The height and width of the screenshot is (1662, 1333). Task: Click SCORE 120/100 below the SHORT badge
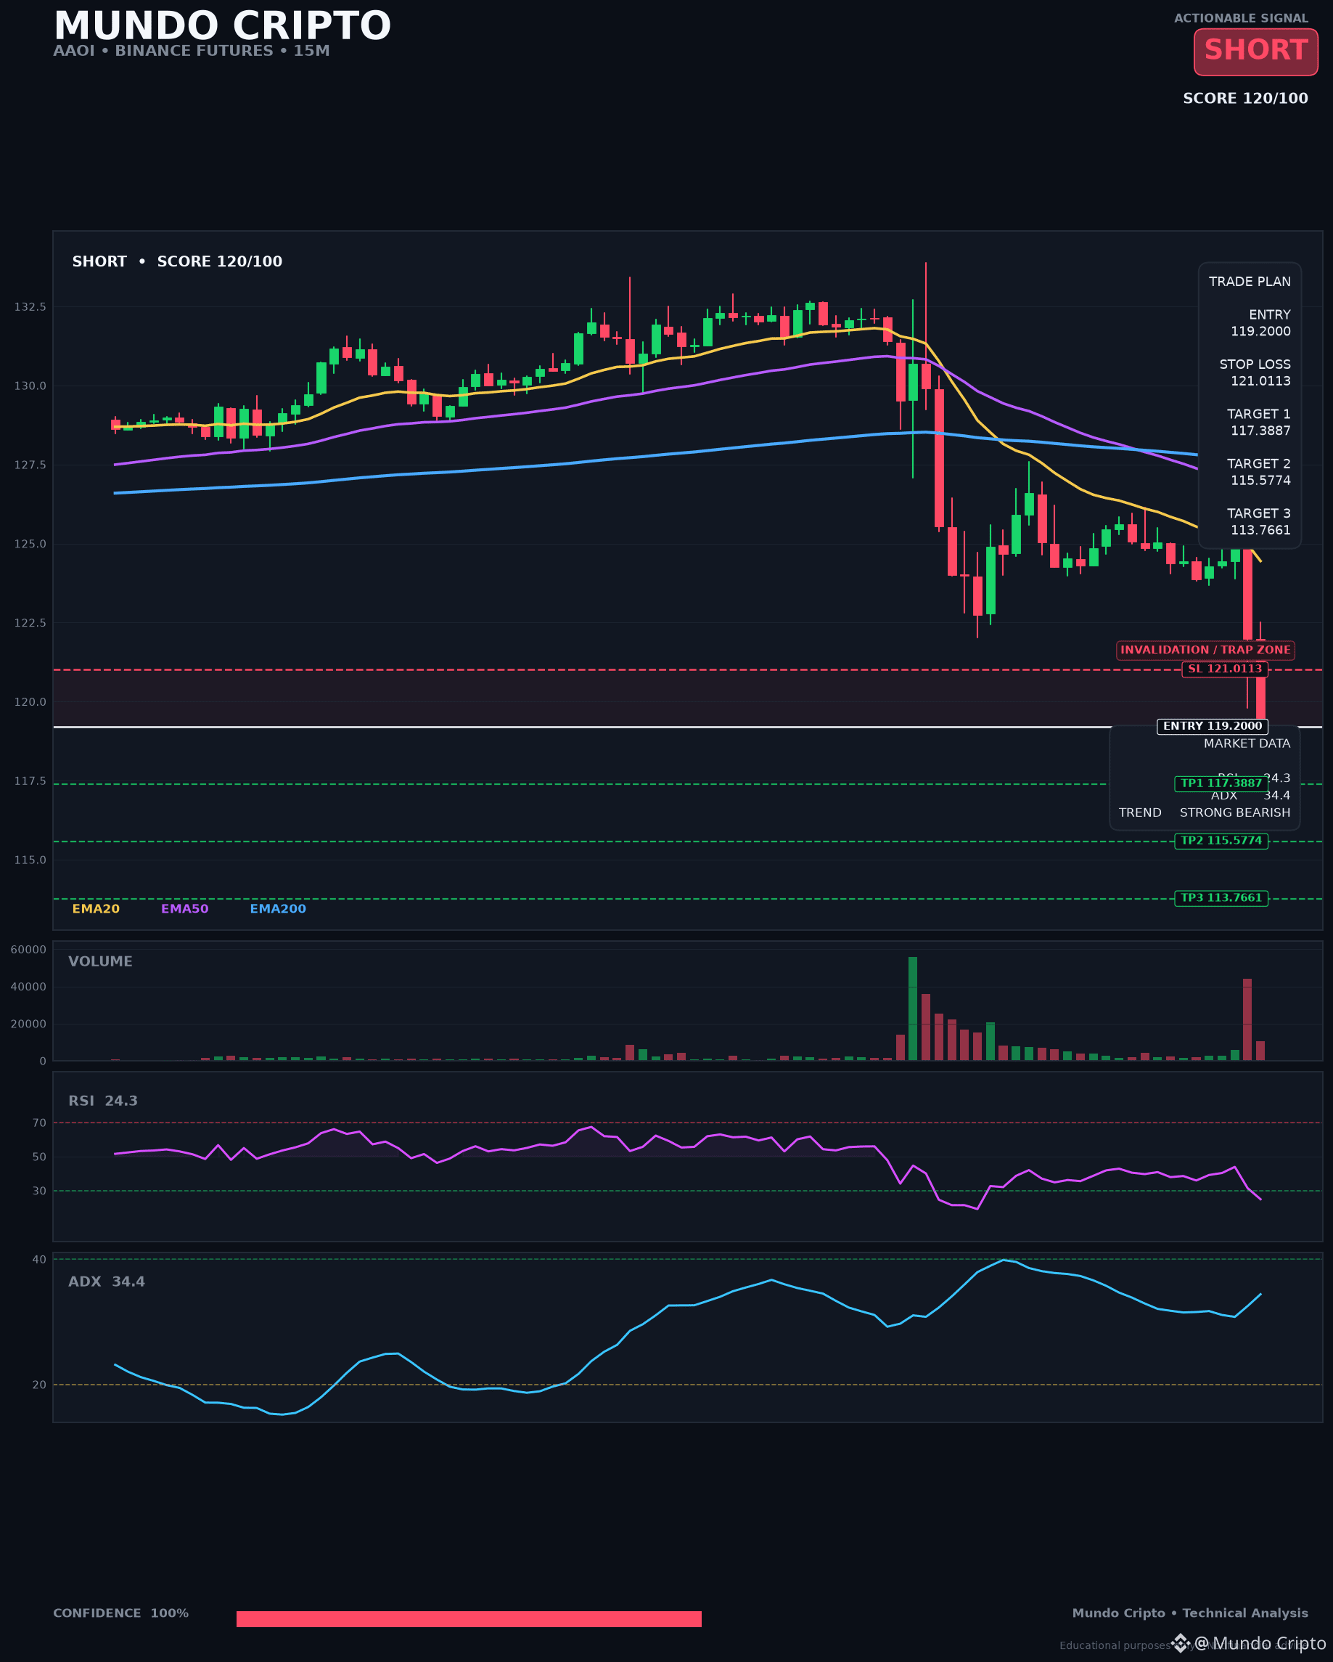coord(1245,98)
